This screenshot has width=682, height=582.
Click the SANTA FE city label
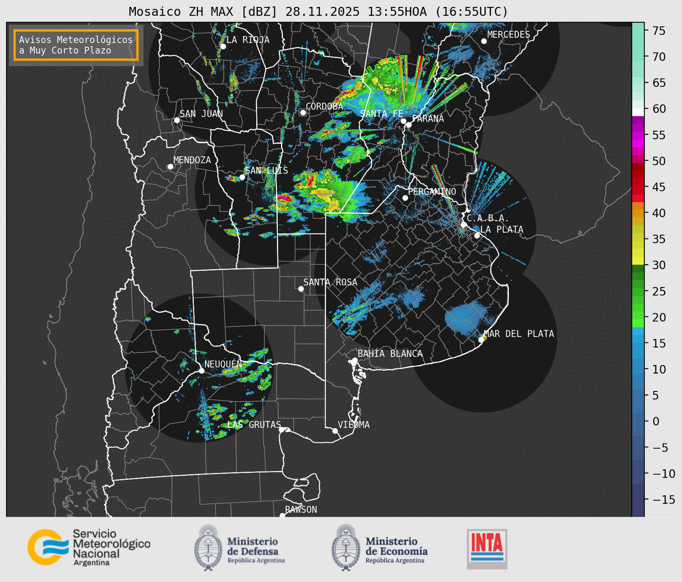point(382,114)
